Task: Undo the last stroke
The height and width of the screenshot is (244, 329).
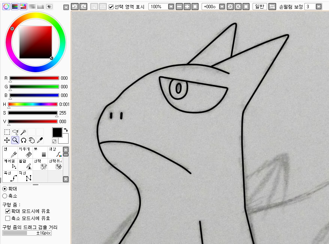Action: point(75,7)
